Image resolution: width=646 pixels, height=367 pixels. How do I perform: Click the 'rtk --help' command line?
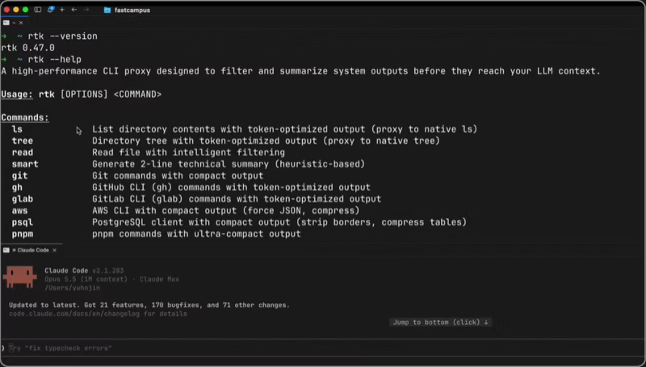click(x=54, y=59)
